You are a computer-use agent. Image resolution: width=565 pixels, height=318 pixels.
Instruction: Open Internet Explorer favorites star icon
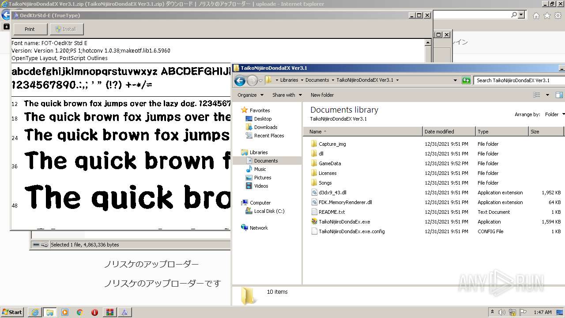click(x=547, y=15)
